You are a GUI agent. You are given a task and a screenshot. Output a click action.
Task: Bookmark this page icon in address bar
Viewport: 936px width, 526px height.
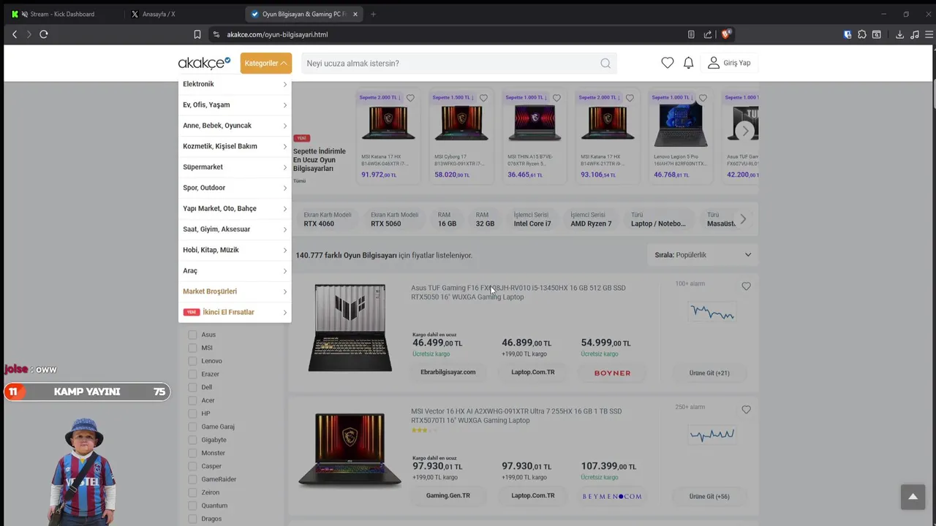[x=197, y=34]
